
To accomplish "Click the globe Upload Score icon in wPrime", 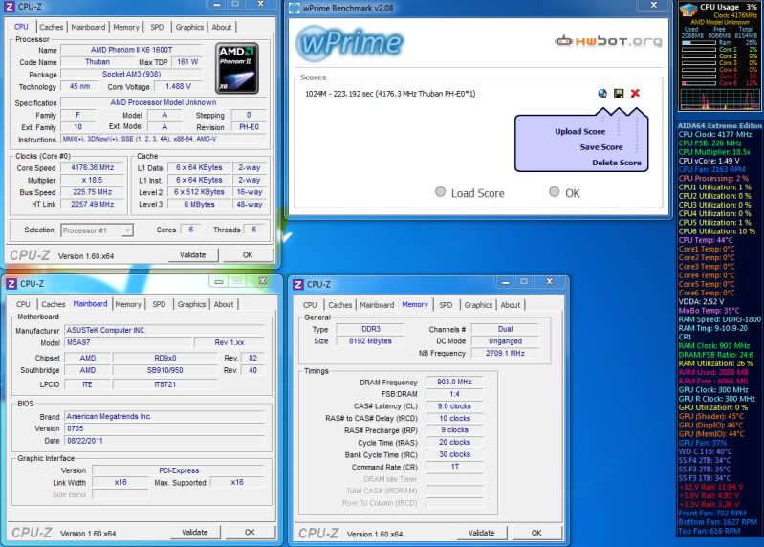I will coord(602,94).
